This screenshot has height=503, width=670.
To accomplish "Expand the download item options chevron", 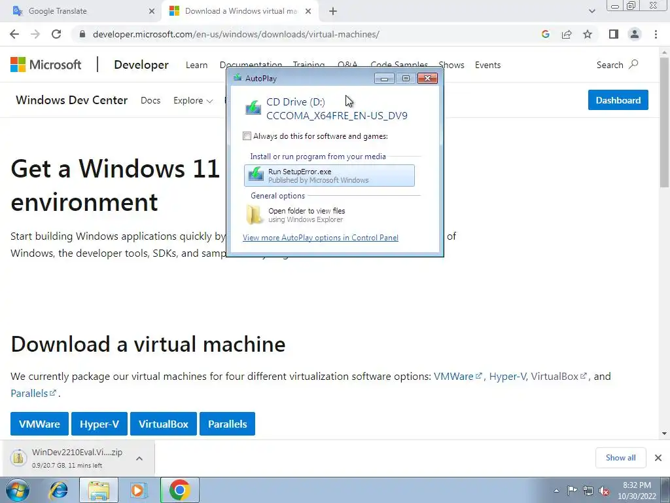I will click(139, 458).
